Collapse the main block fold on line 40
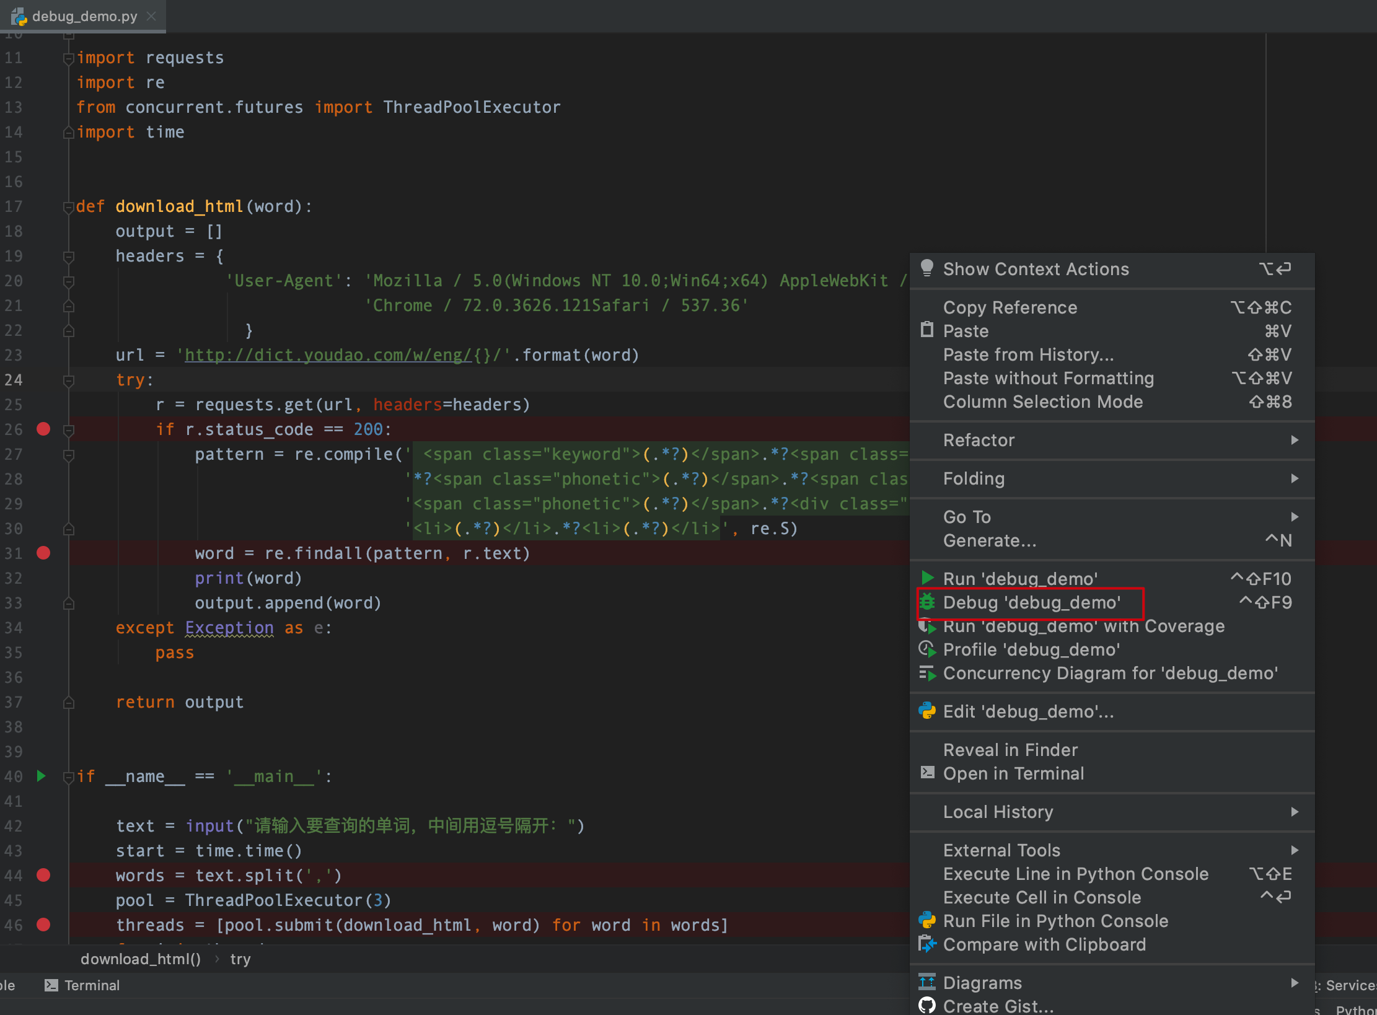This screenshot has width=1377, height=1015. click(x=69, y=777)
